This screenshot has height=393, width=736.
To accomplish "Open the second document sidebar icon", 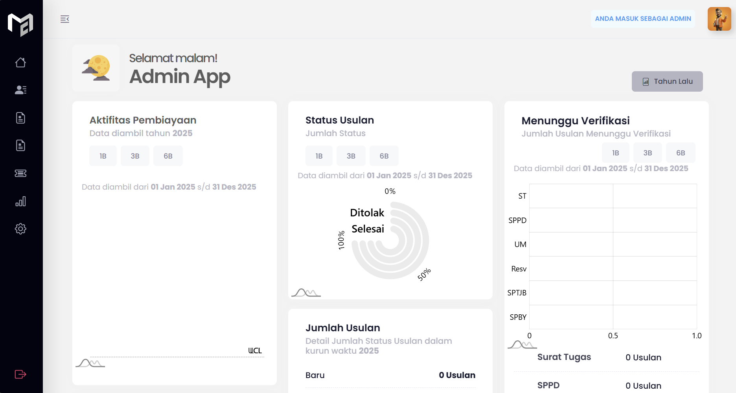I will click(20, 146).
